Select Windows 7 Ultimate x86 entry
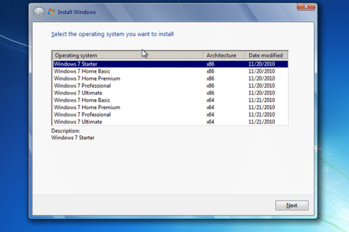This screenshot has width=349, height=232. 170,93
